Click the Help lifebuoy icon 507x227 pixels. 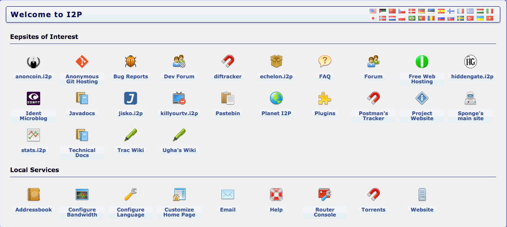(276, 194)
